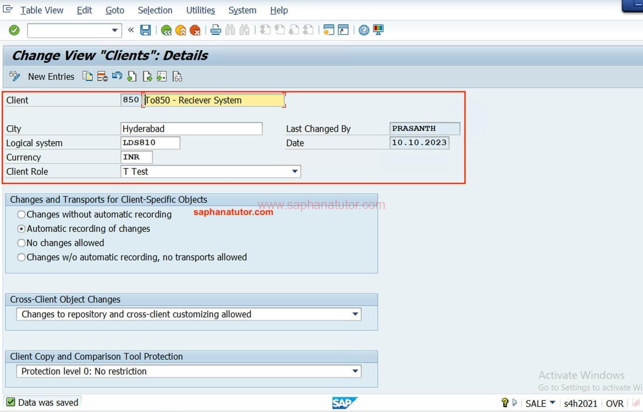
Task: Click the s4h2021 system status entry
Action: (x=581, y=404)
